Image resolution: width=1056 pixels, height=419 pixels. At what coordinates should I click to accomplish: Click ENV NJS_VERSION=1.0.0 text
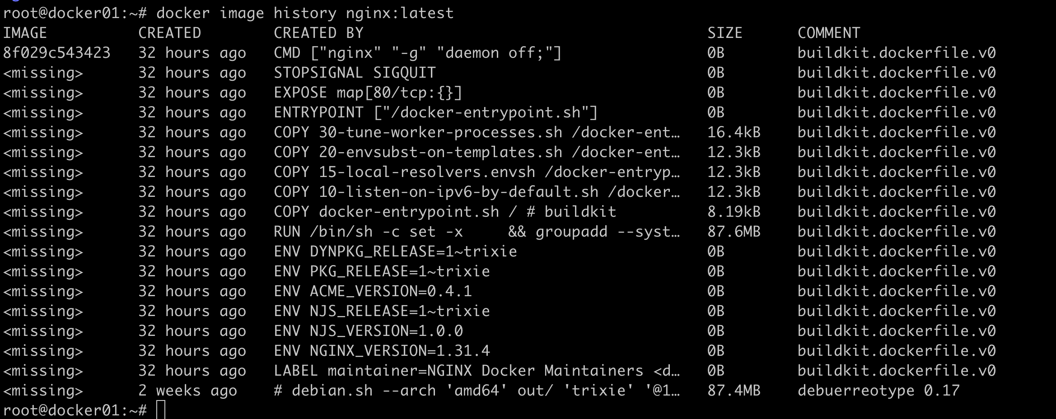pos(368,331)
